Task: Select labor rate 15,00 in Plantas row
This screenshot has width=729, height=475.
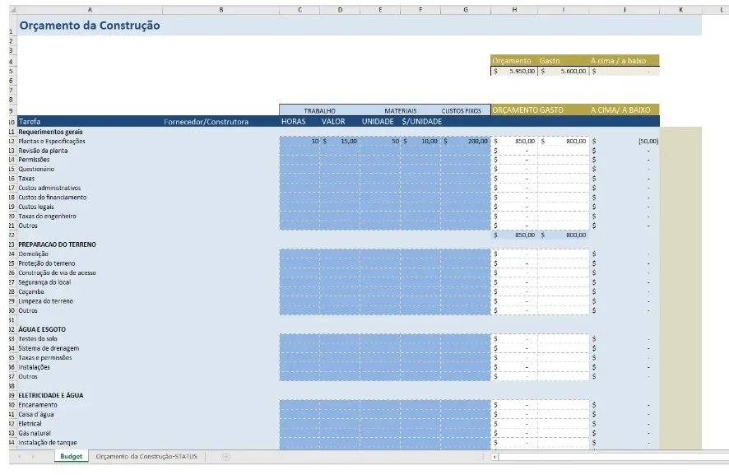Action: pos(340,141)
